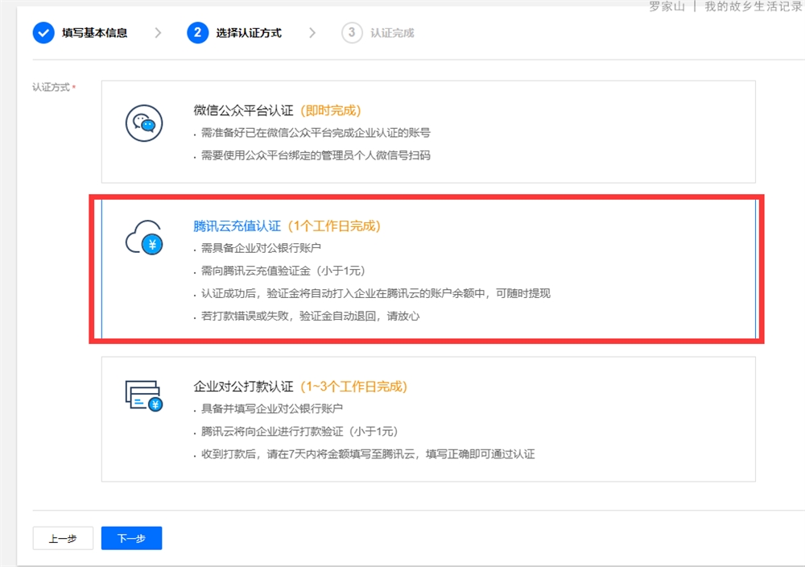
Task: Click the arrow after 选择认证方式
Action: 312,33
